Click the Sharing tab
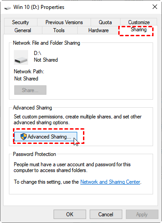The width and height of the screenshot is (162, 223). pyautogui.click(x=139, y=29)
